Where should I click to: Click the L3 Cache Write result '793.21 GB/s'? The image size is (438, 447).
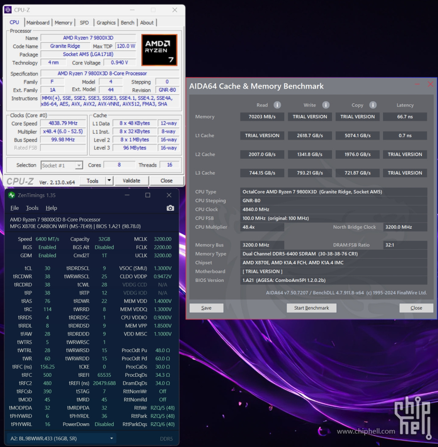pyautogui.click(x=310, y=173)
